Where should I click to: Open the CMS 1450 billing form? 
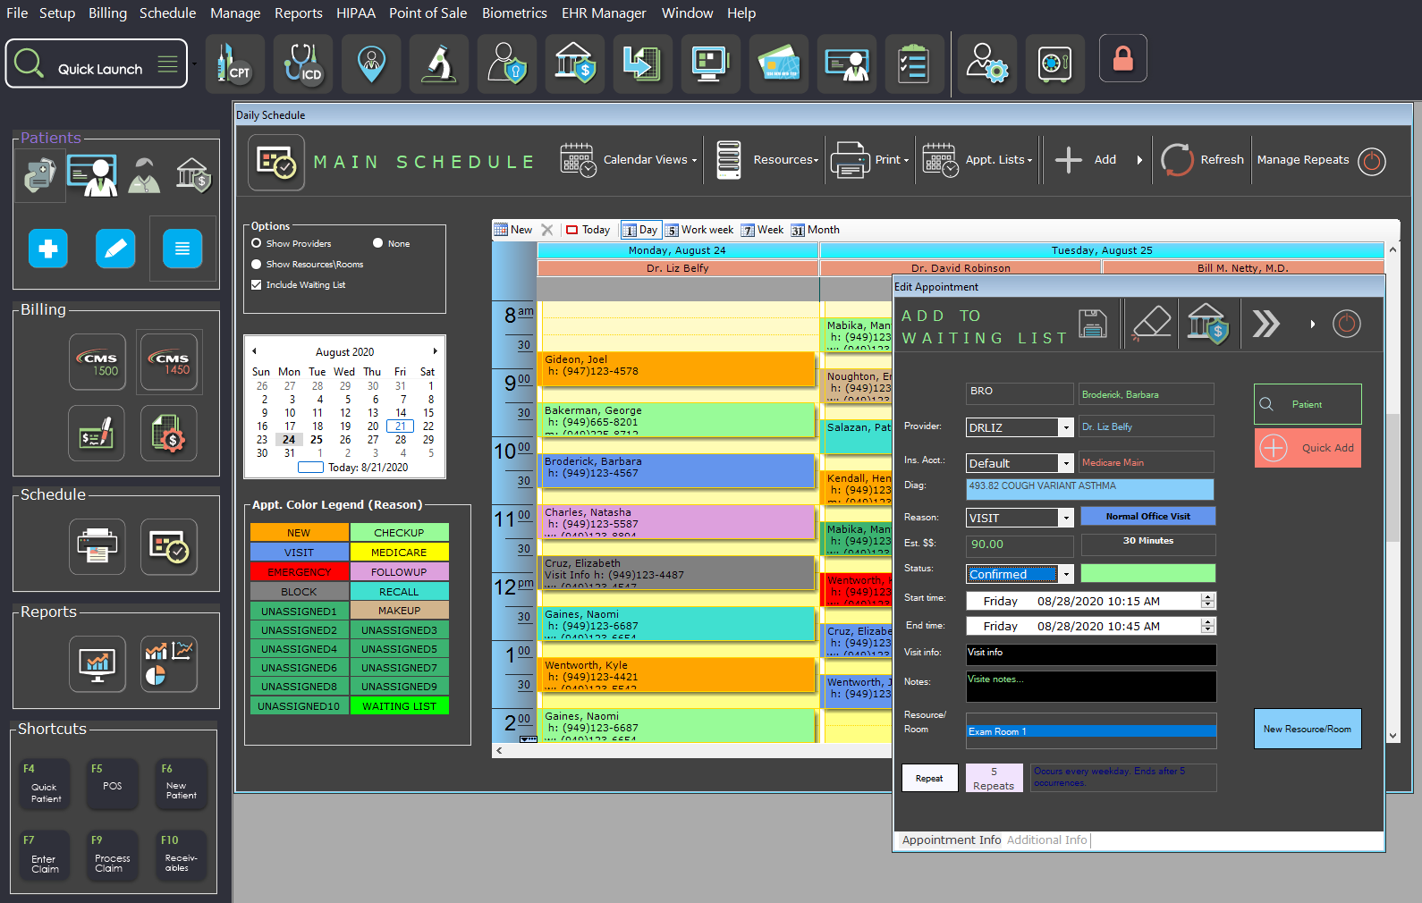(169, 361)
